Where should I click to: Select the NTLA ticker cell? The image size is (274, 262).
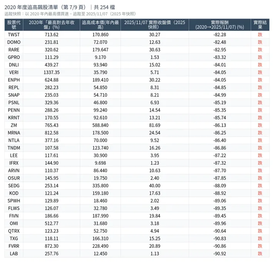coord(14,140)
